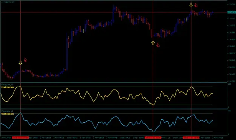Click the 2 Nov 07:25 time axis label
The height and width of the screenshot is (140, 236).
pyautogui.click(x=85, y=138)
